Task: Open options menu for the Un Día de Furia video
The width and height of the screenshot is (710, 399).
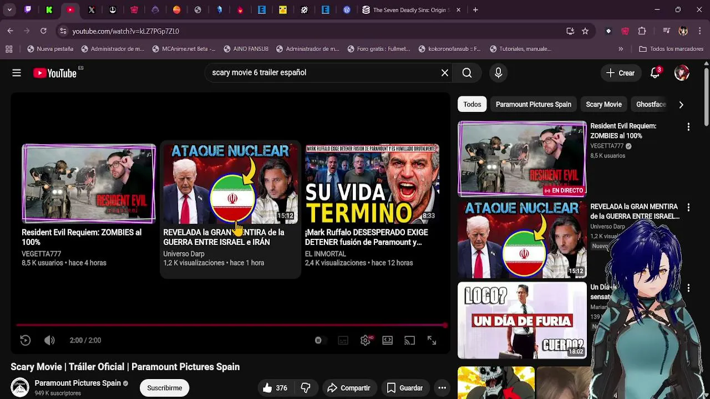Action: 688,288
